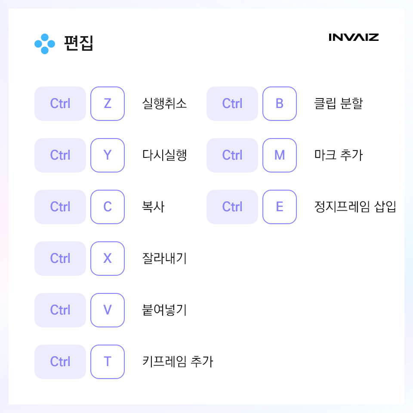Click the INVAIZ brand logo
The image size is (413, 413).
[354, 37]
